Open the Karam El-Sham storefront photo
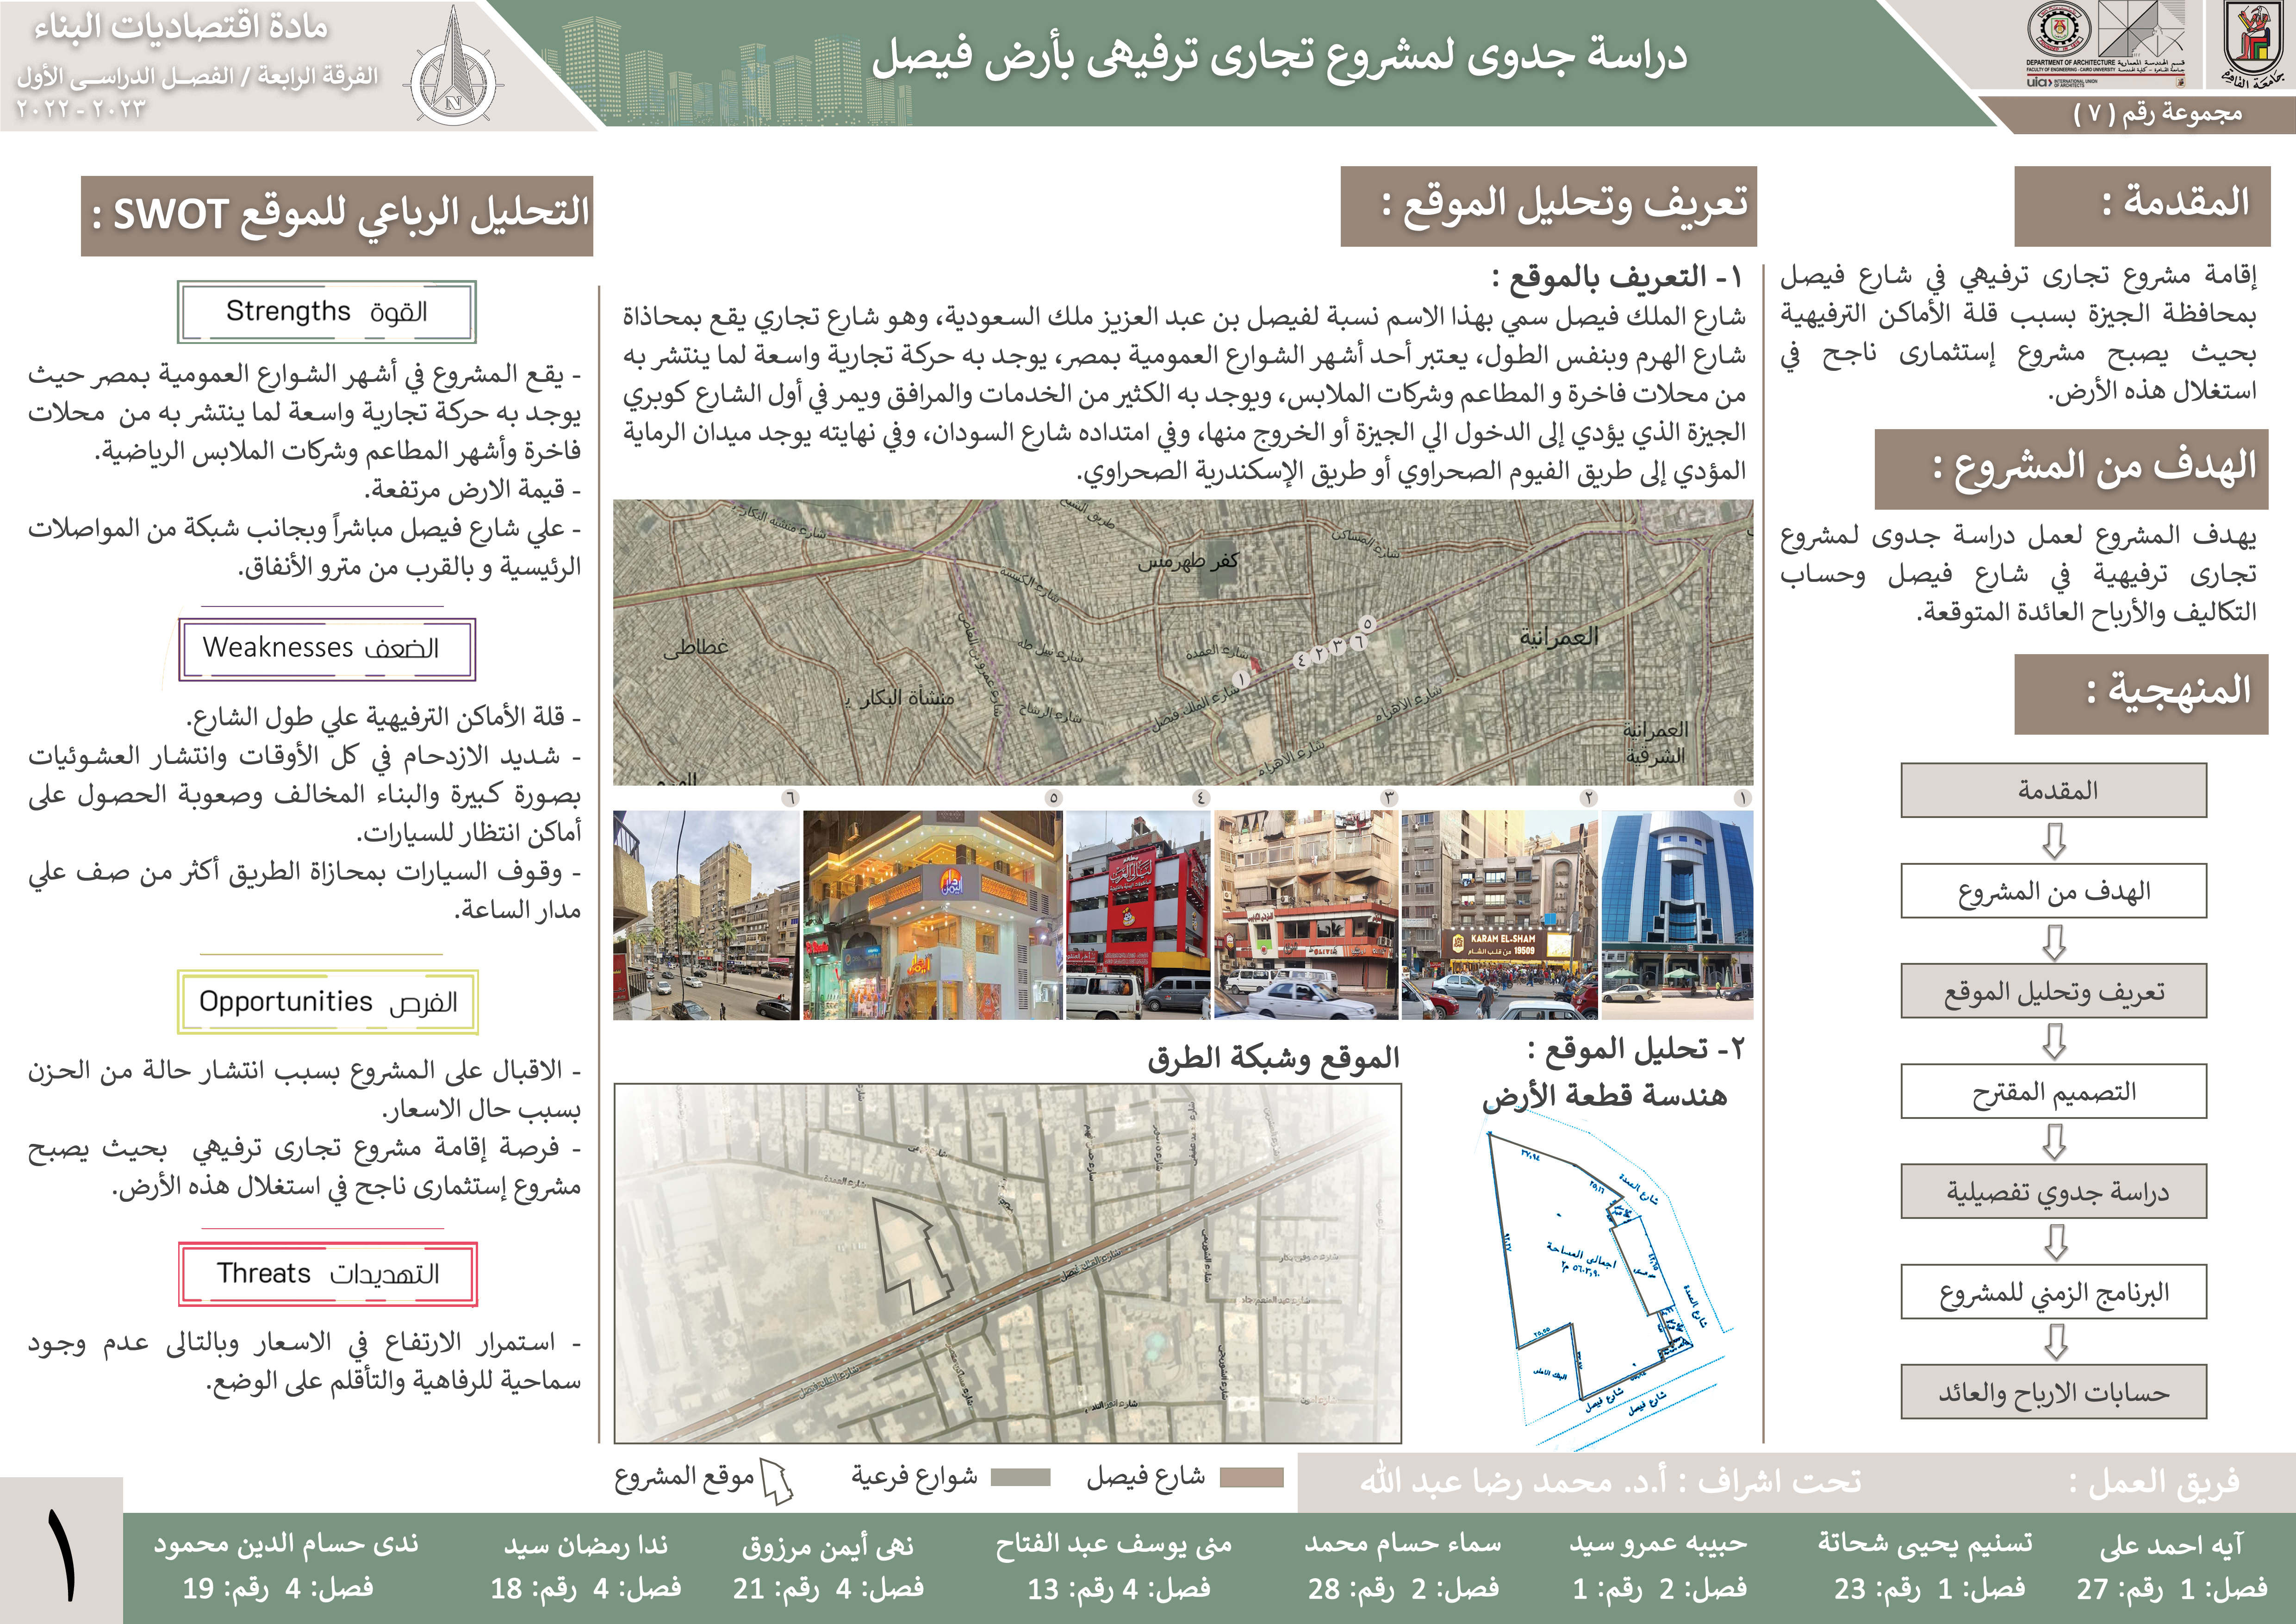Image resolution: width=2296 pixels, height=1624 pixels. click(1499, 914)
